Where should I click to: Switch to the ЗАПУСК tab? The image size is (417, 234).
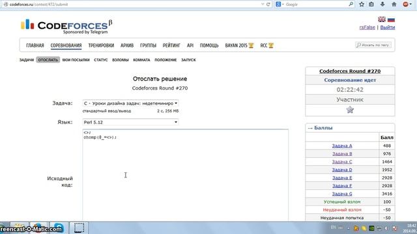188,60
